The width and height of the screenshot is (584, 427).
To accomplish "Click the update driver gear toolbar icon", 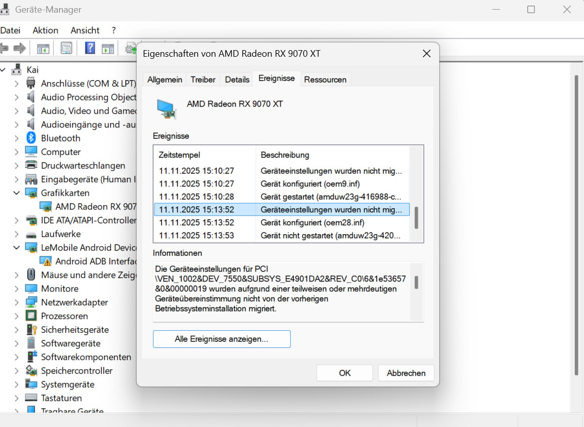I will (x=131, y=49).
